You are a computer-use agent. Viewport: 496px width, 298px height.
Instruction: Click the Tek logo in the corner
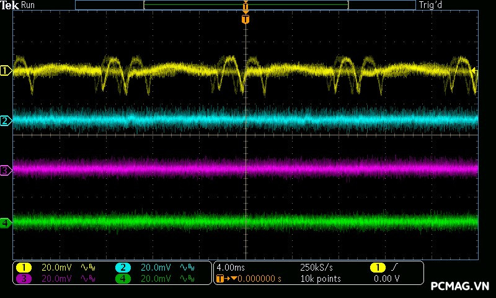(x=11, y=5)
